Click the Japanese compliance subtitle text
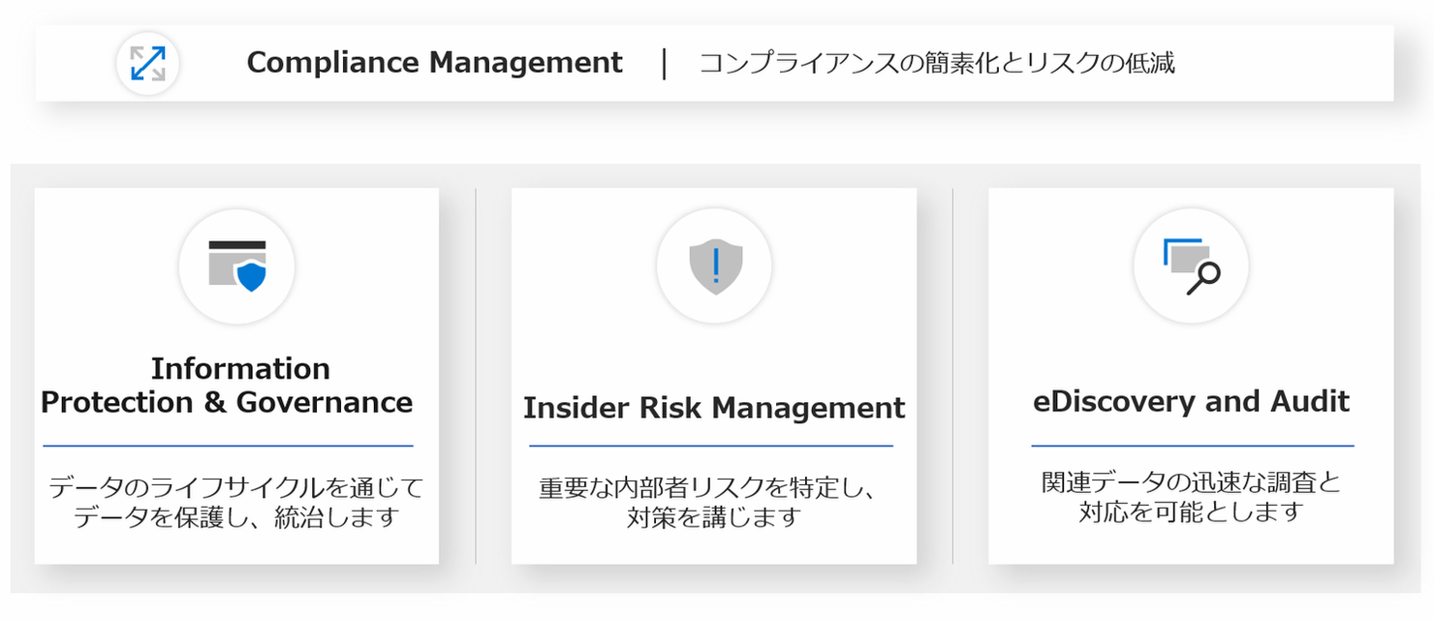1434x620 pixels. click(x=937, y=63)
